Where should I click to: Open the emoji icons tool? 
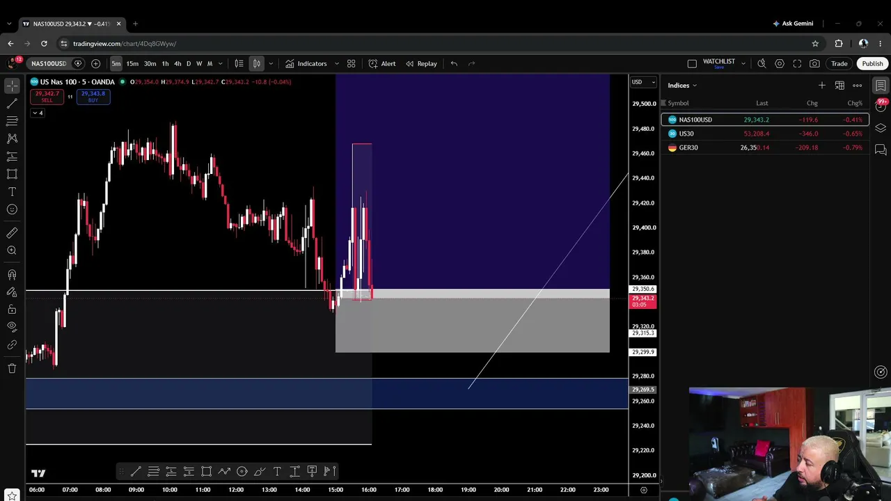12,209
